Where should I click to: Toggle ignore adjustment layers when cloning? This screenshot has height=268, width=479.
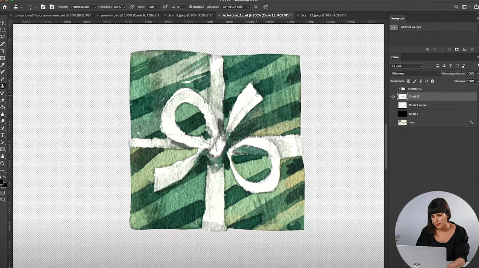click(256, 7)
